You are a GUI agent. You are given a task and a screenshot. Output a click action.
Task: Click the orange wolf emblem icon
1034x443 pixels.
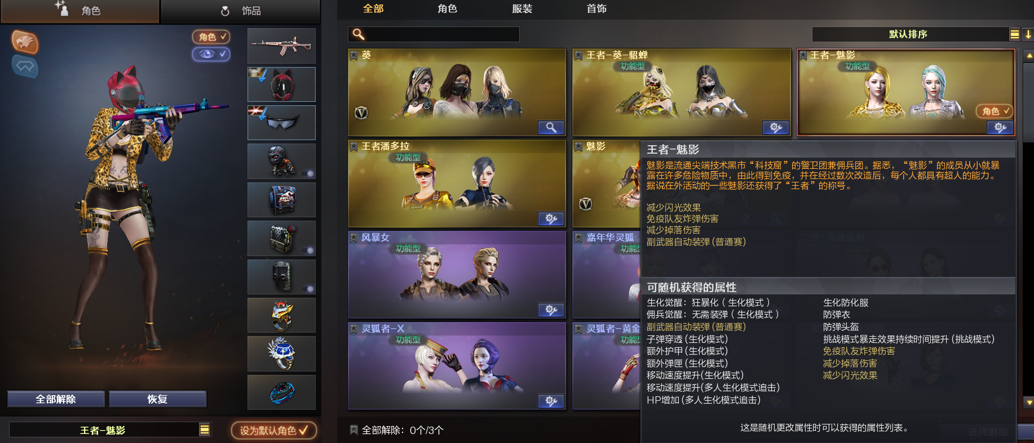point(25,42)
